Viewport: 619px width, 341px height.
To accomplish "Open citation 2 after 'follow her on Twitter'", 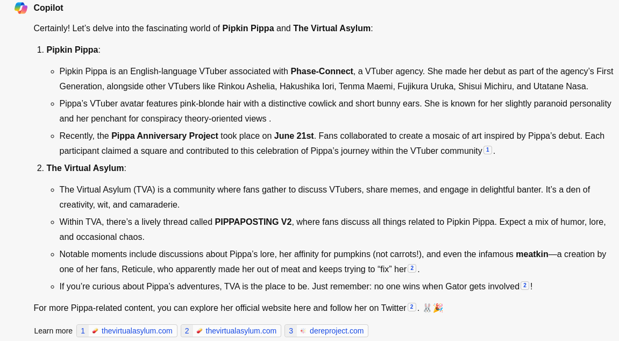I will pos(412,307).
